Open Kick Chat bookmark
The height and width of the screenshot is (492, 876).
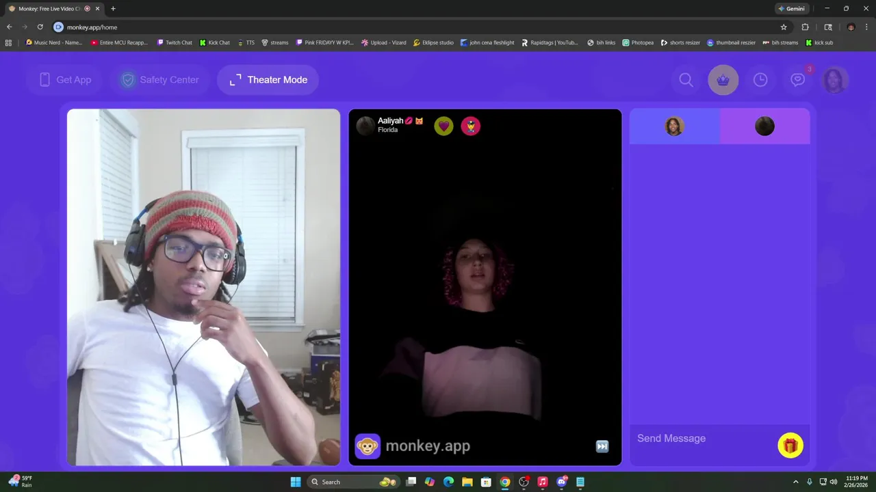tap(215, 42)
